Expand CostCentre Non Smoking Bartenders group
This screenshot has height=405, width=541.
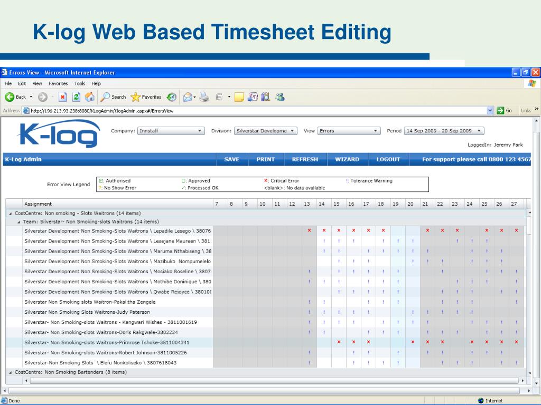tap(11, 372)
